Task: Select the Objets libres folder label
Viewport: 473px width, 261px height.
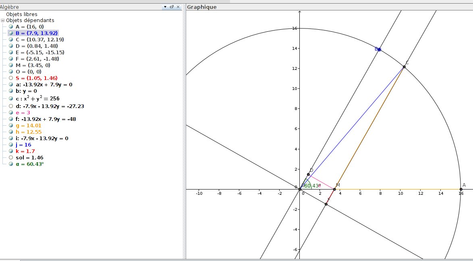Action: click(22, 14)
